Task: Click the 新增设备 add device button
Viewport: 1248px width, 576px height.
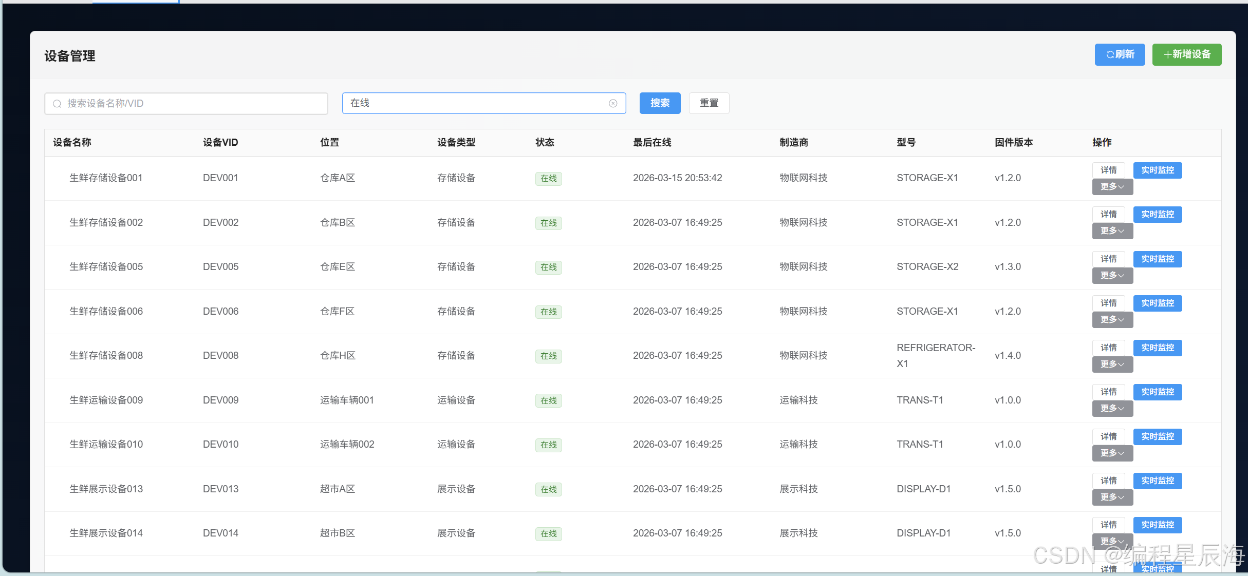Action: click(1186, 54)
